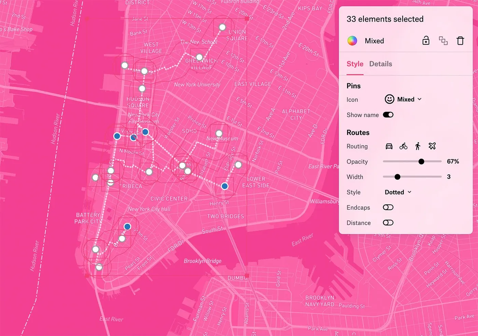Open the route Style Dotted dropdown
The image size is (478, 336).
pyautogui.click(x=398, y=192)
